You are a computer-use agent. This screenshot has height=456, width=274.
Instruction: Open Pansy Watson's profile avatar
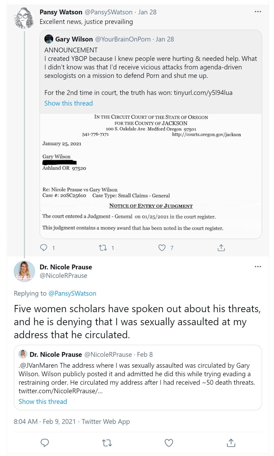click(24, 18)
